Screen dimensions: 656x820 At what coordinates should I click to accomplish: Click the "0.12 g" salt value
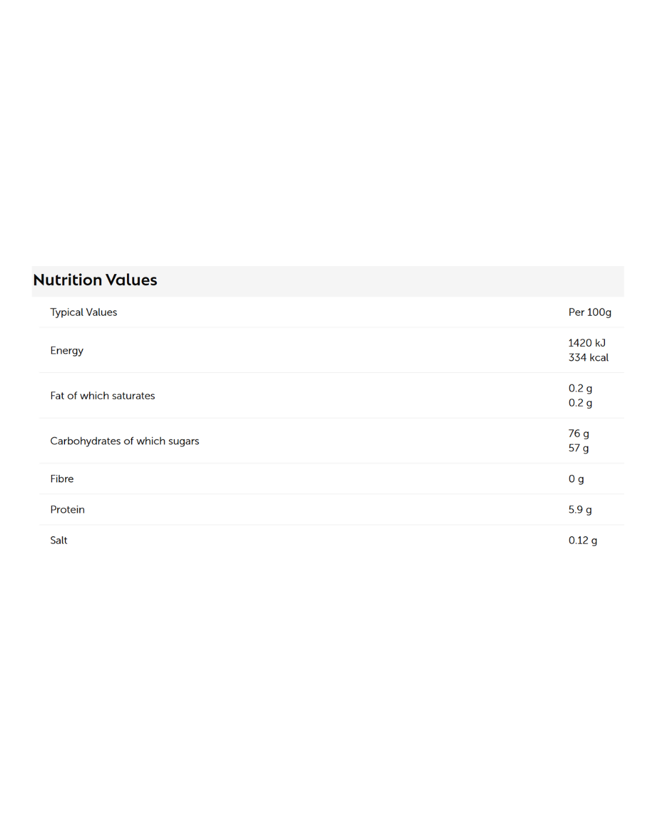coord(583,541)
